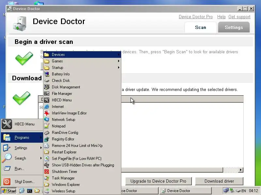Click the HBCD Menu icon in Programs list
This screenshot has width=261, height=195.
pos(47,100)
